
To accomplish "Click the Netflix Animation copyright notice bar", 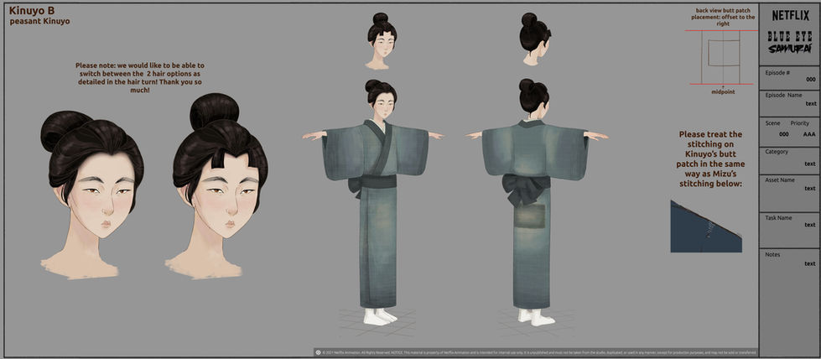I will (536, 352).
